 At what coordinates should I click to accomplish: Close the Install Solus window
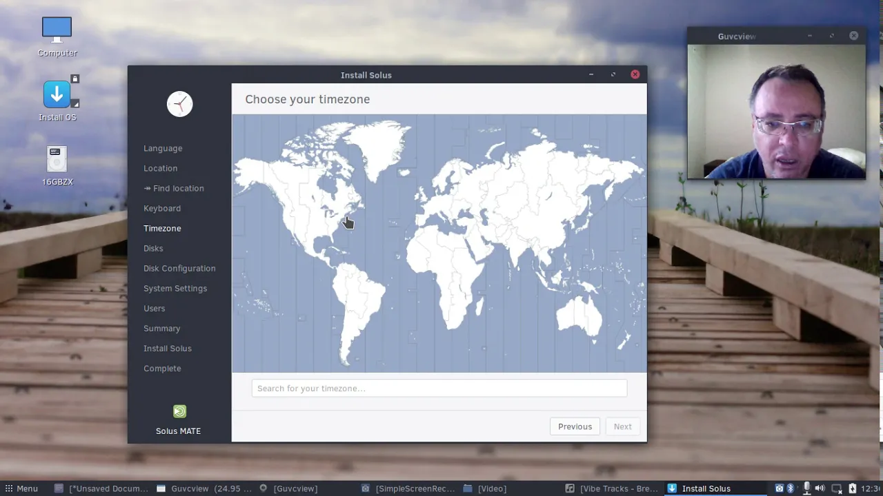point(635,74)
